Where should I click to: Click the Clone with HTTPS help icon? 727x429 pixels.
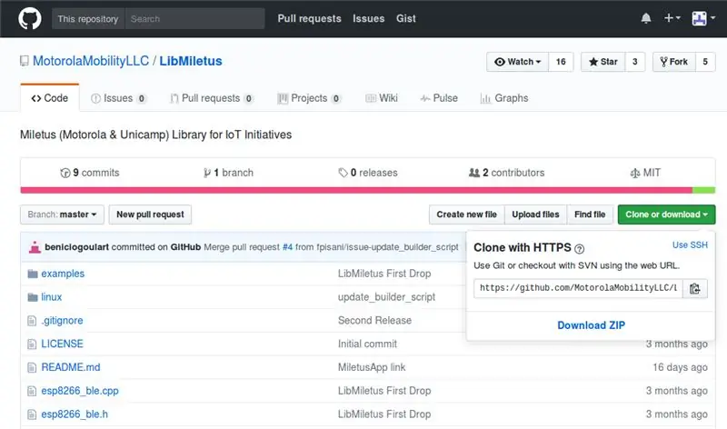pyautogui.click(x=579, y=249)
